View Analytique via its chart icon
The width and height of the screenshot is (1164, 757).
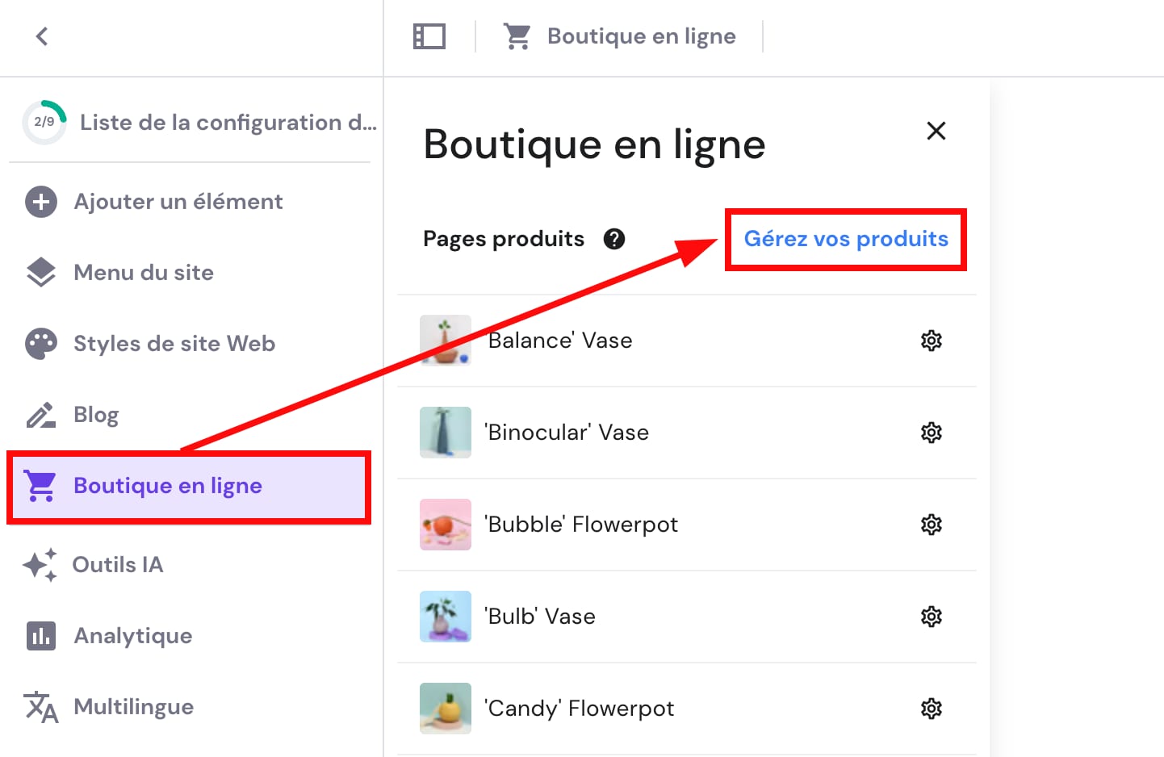pyautogui.click(x=40, y=636)
